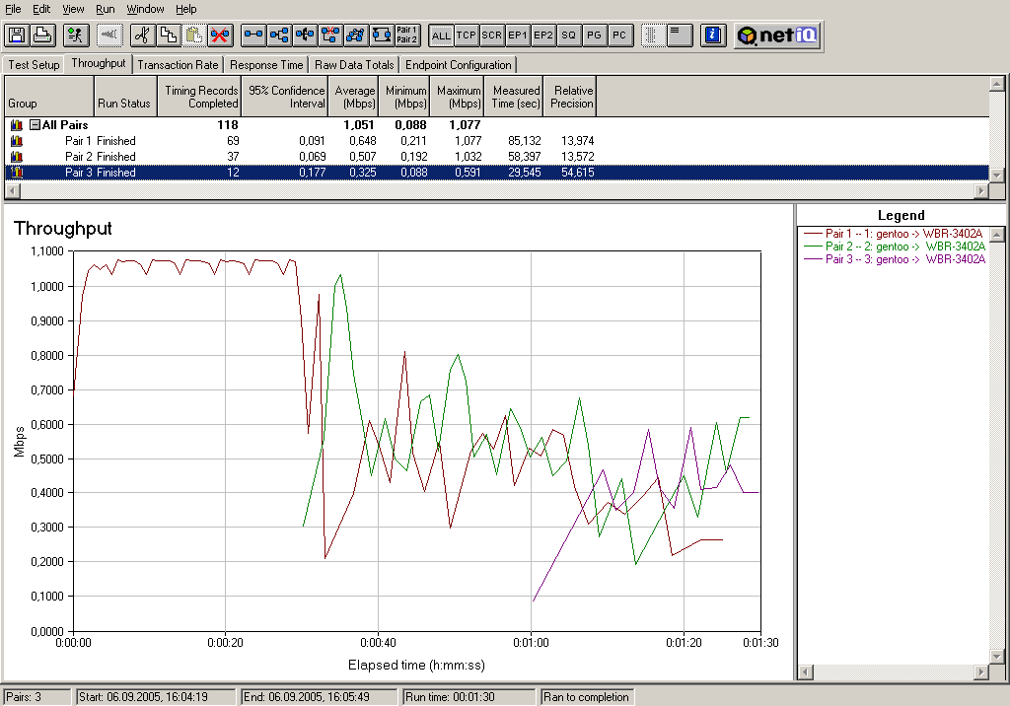The height and width of the screenshot is (706, 1010).
Task: Click the Pair 1 legend entry
Action: click(894, 234)
